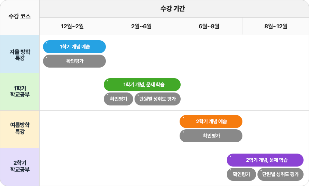The height and width of the screenshot is (186, 309).
Task: Click the 2월~6월 period column header
Action: click(x=141, y=26)
